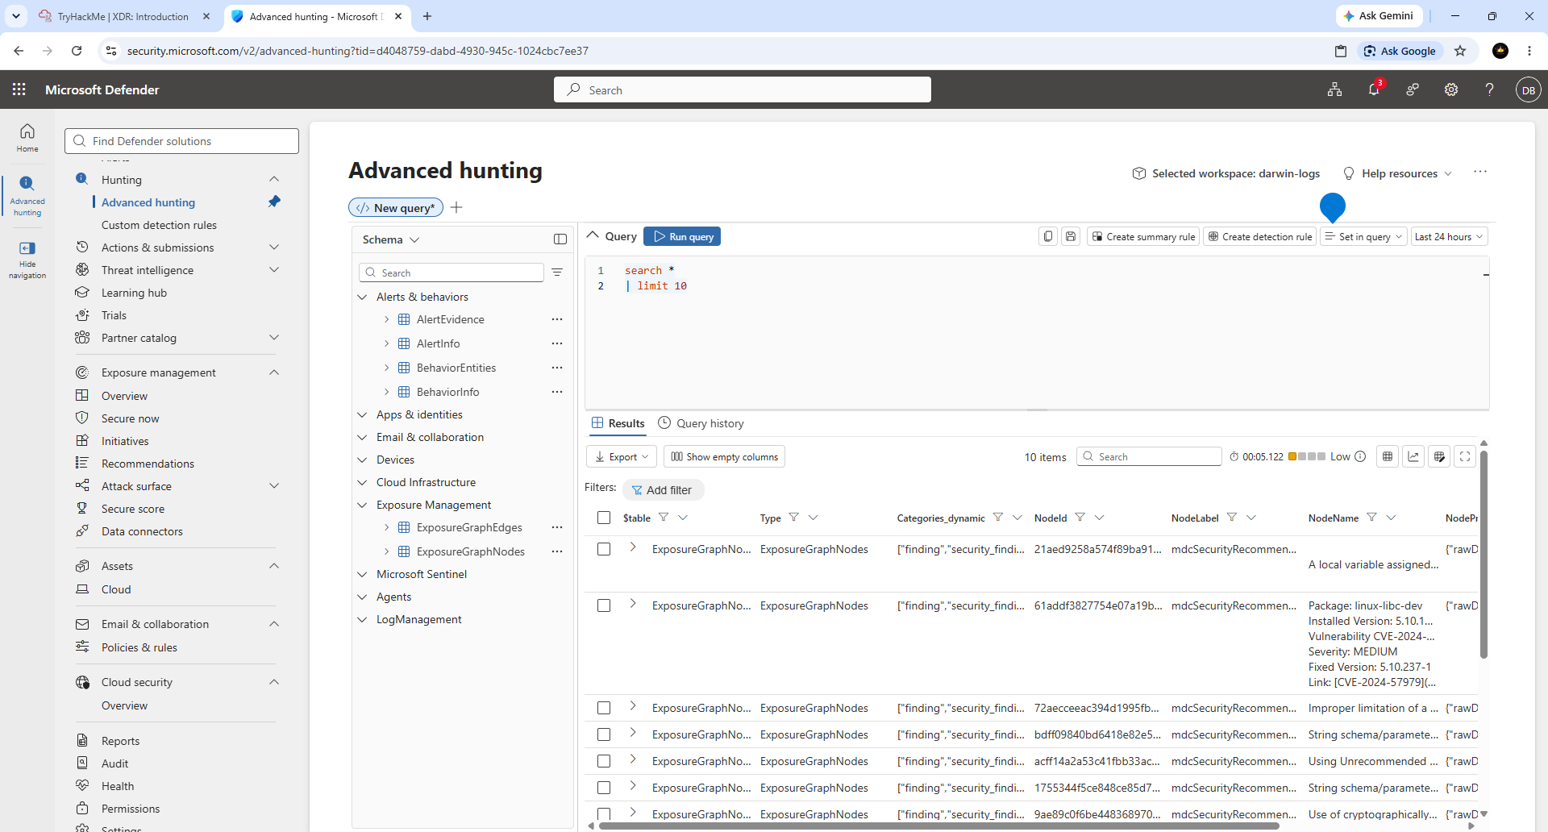Click the Find Defender solutions field
This screenshot has width=1548, height=832.
(x=181, y=141)
